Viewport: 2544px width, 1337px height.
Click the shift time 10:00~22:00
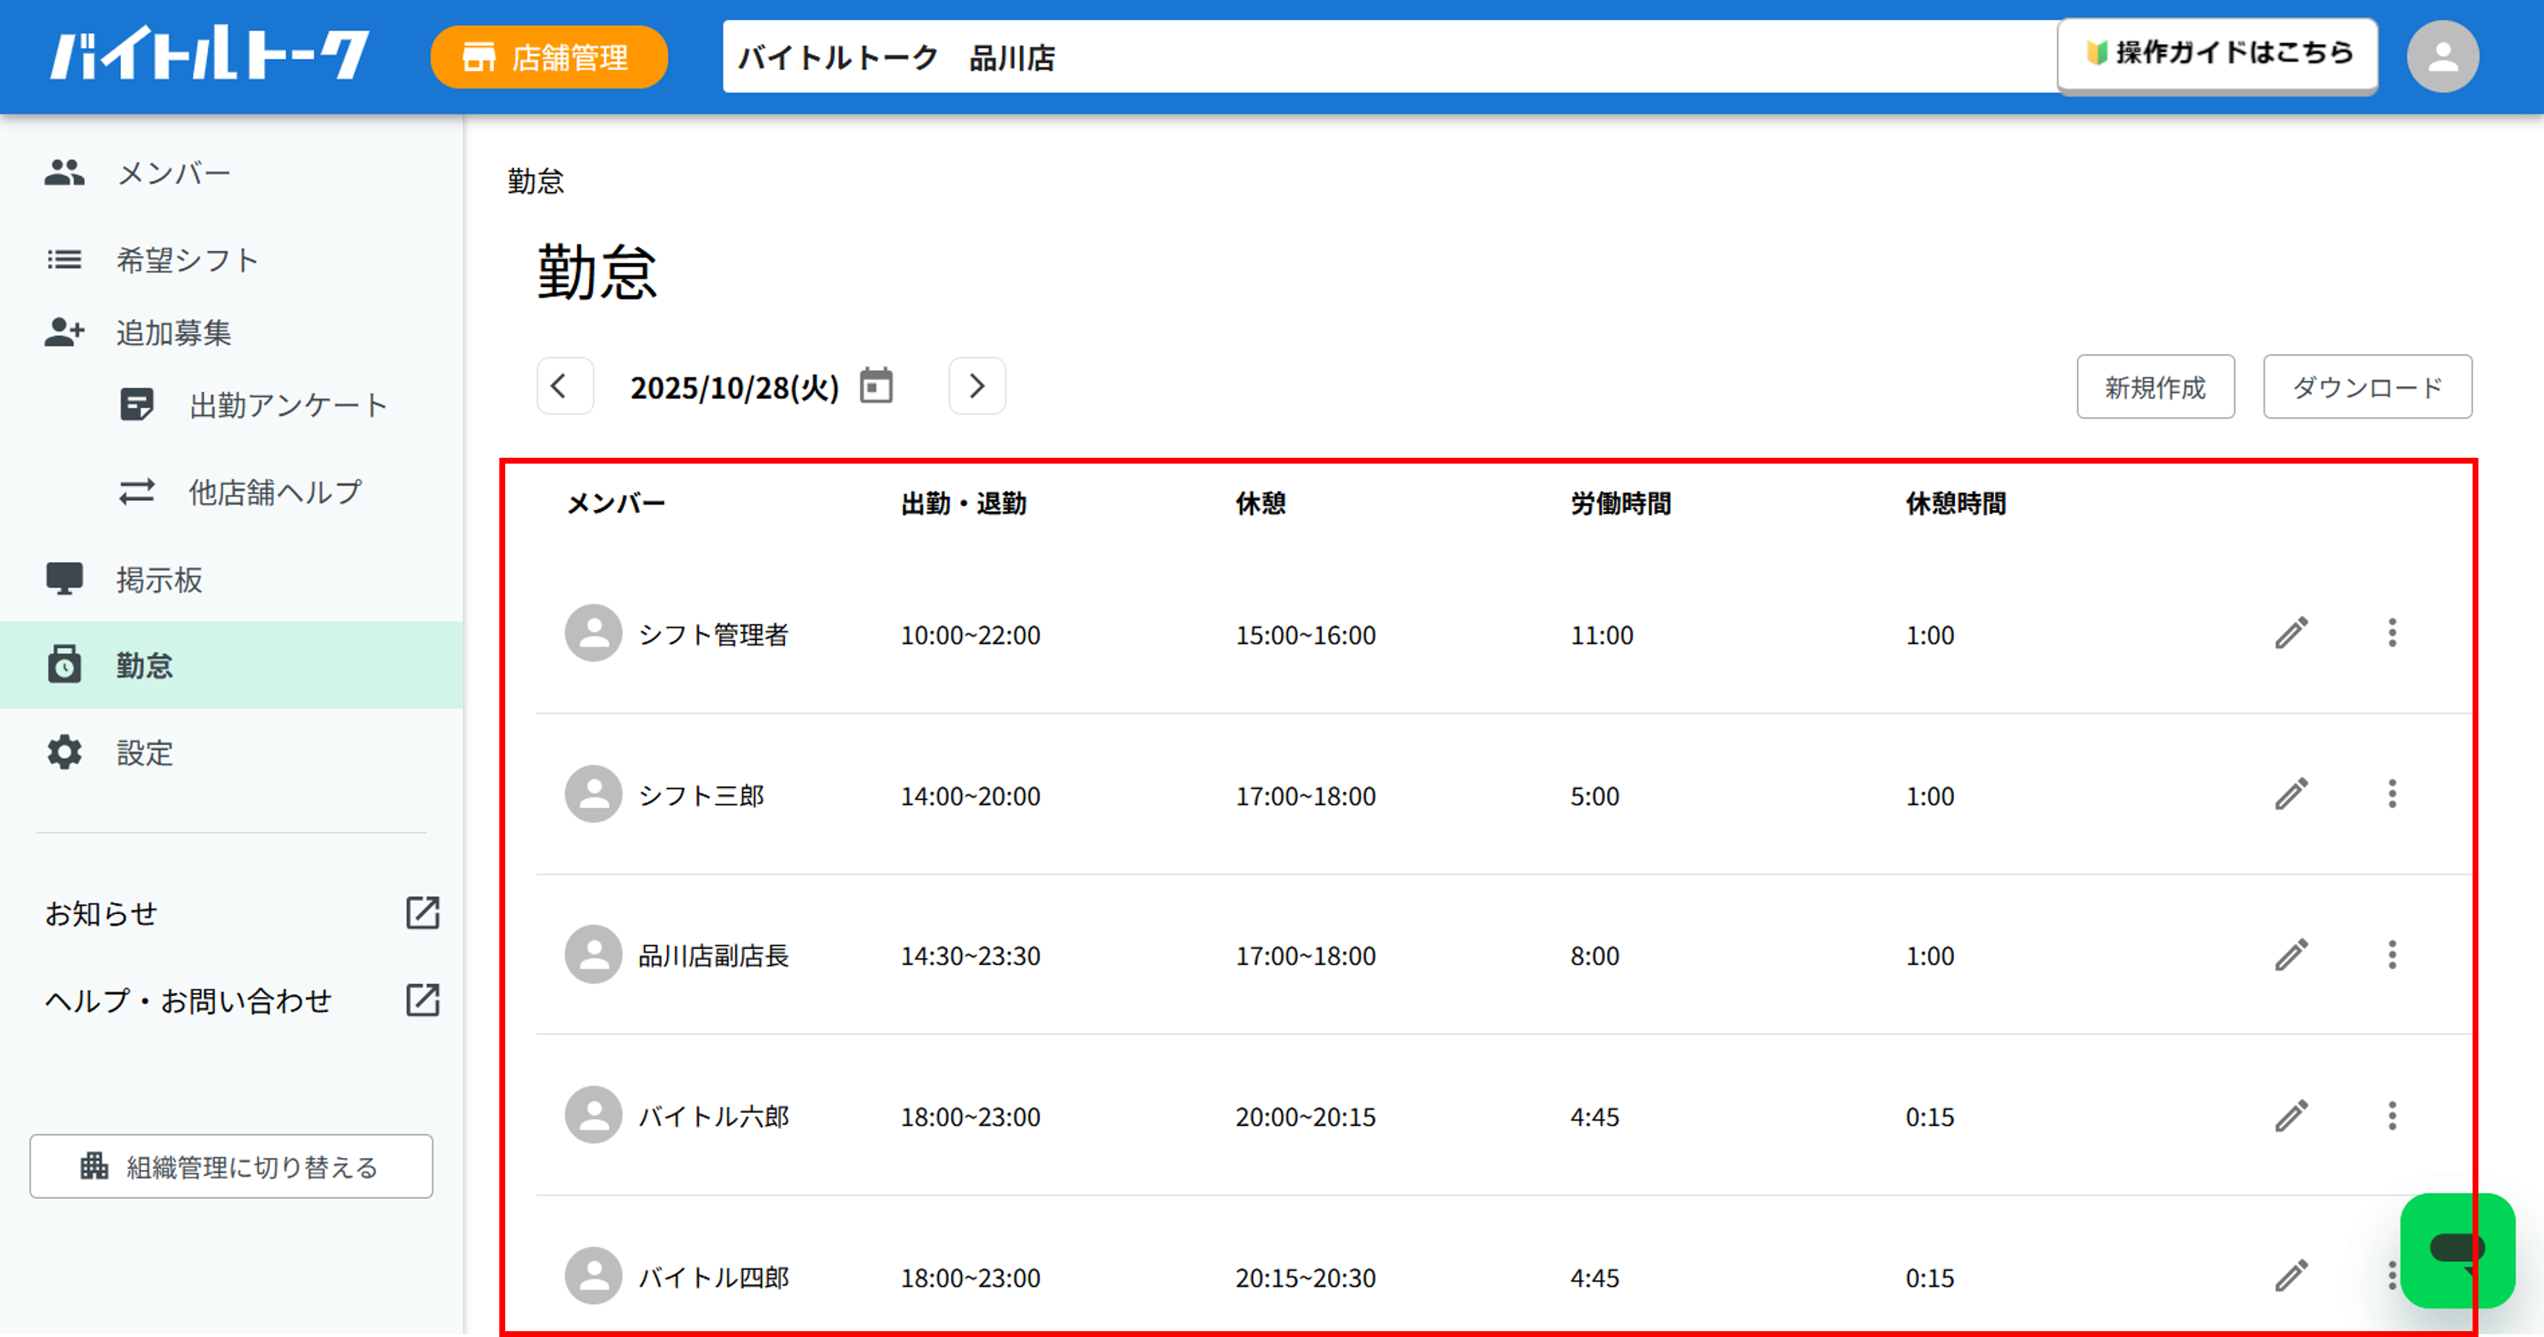[x=970, y=635]
